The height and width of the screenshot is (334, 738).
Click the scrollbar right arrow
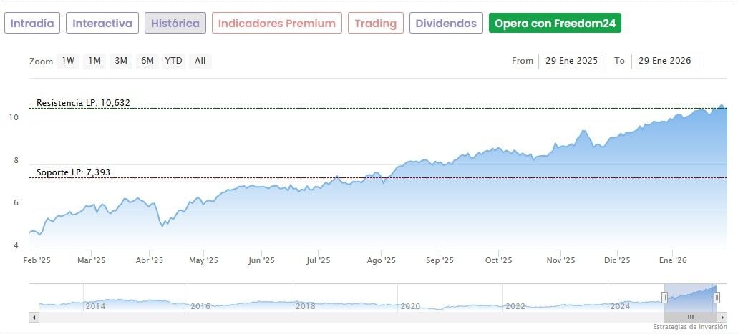[x=722, y=316]
